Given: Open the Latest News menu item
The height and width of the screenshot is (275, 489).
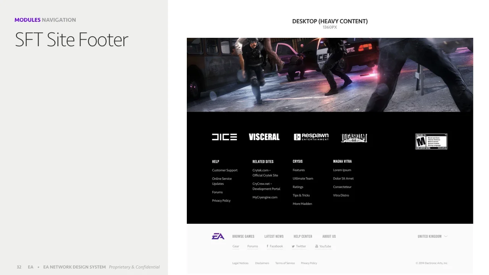Looking at the screenshot, I should [274, 236].
